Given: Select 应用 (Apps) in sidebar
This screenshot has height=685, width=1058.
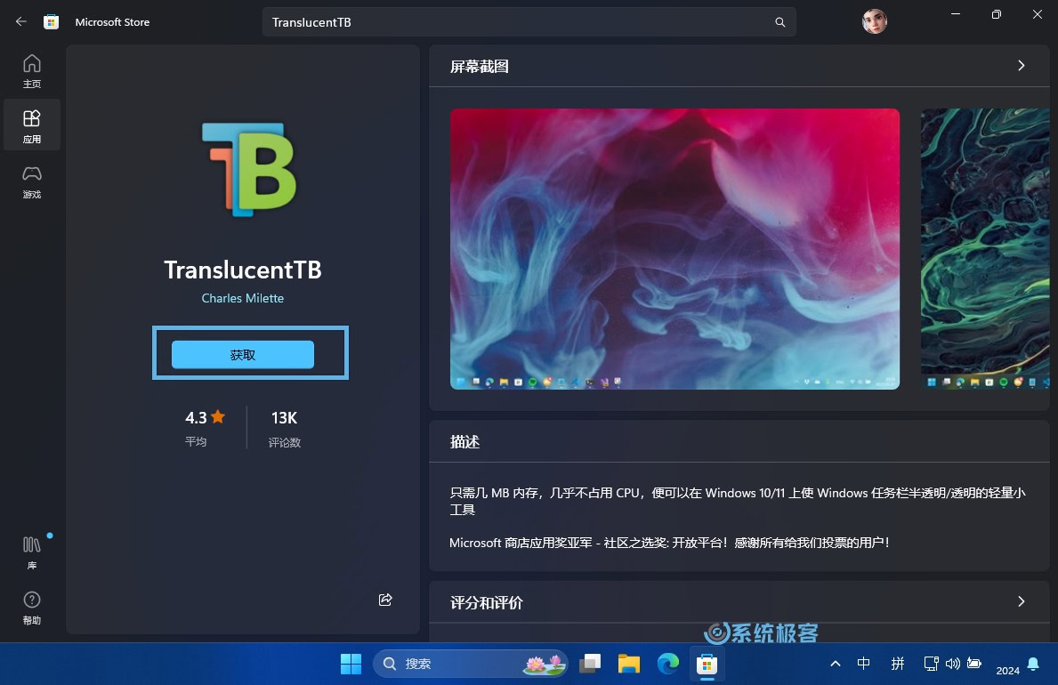Looking at the screenshot, I should [x=32, y=126].
